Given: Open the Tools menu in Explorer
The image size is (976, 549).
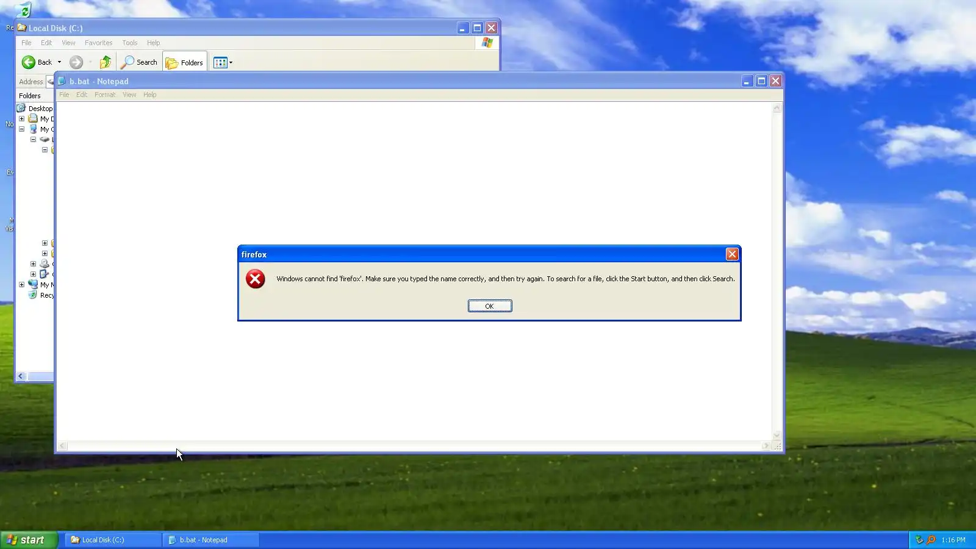Looking at the screenshot, I should (129, 43).
